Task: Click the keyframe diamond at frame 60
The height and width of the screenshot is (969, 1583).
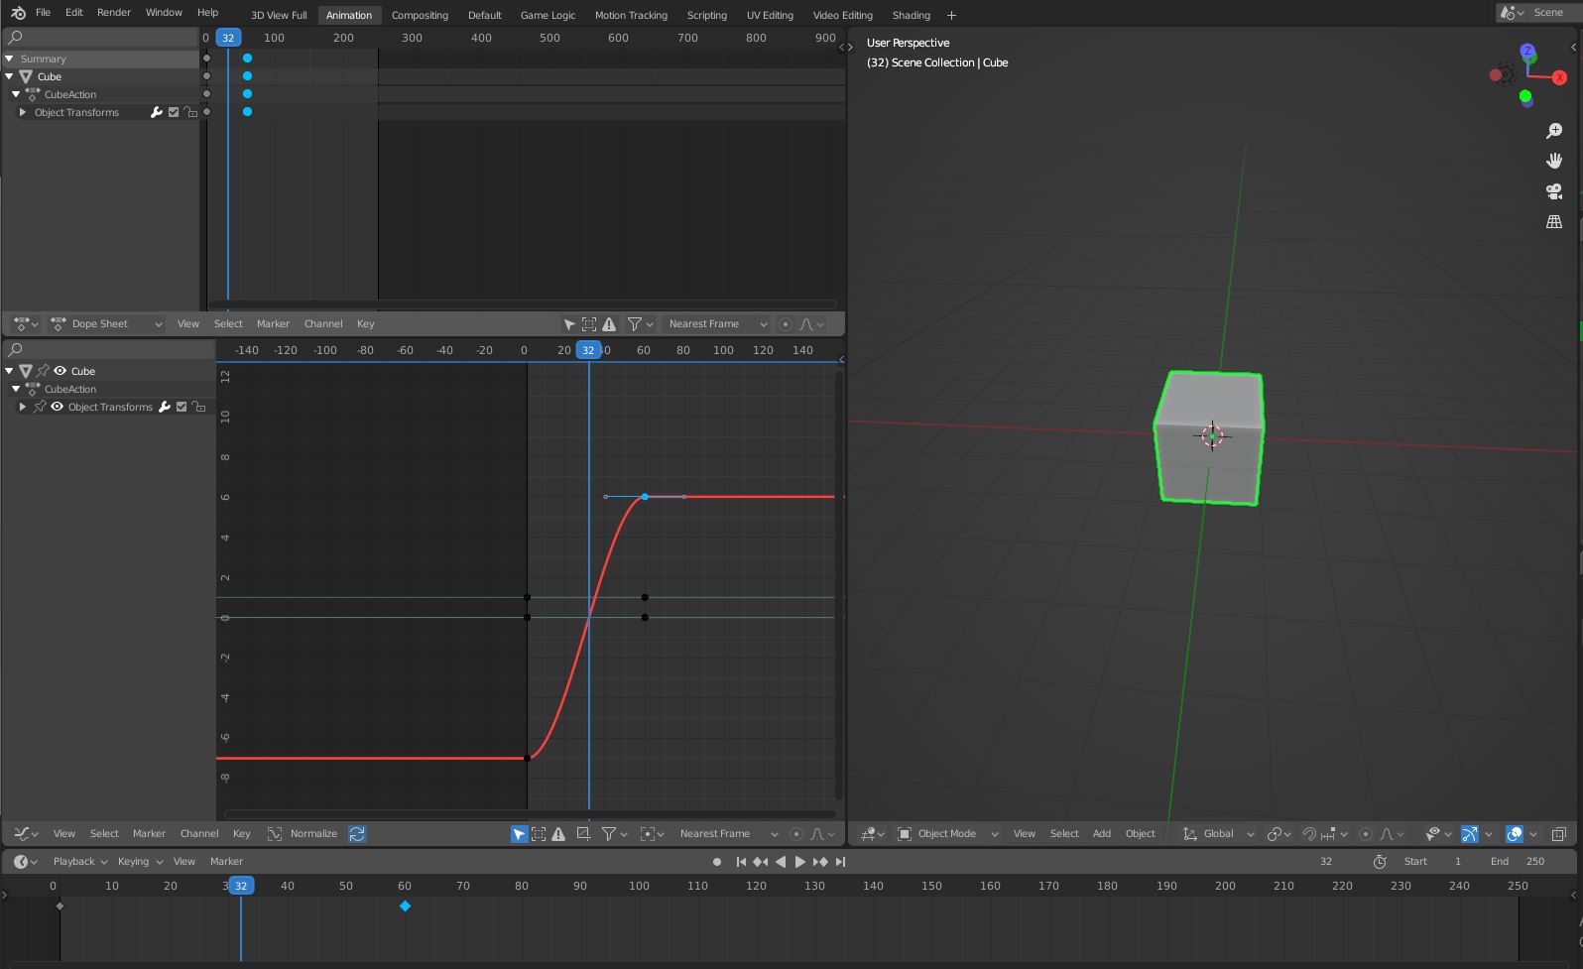Action: (405, 907)
